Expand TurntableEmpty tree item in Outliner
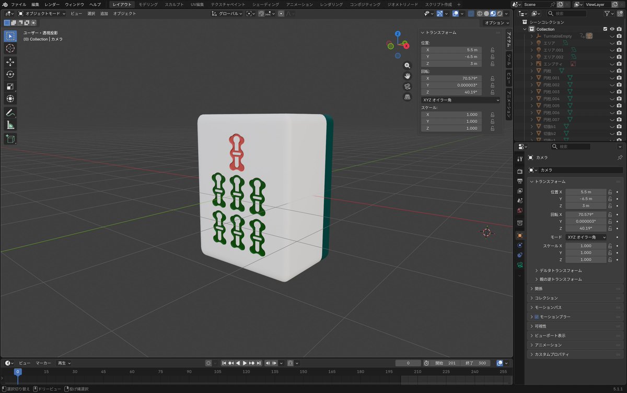Viewport: 627px width, 393px height. (532, 36)
